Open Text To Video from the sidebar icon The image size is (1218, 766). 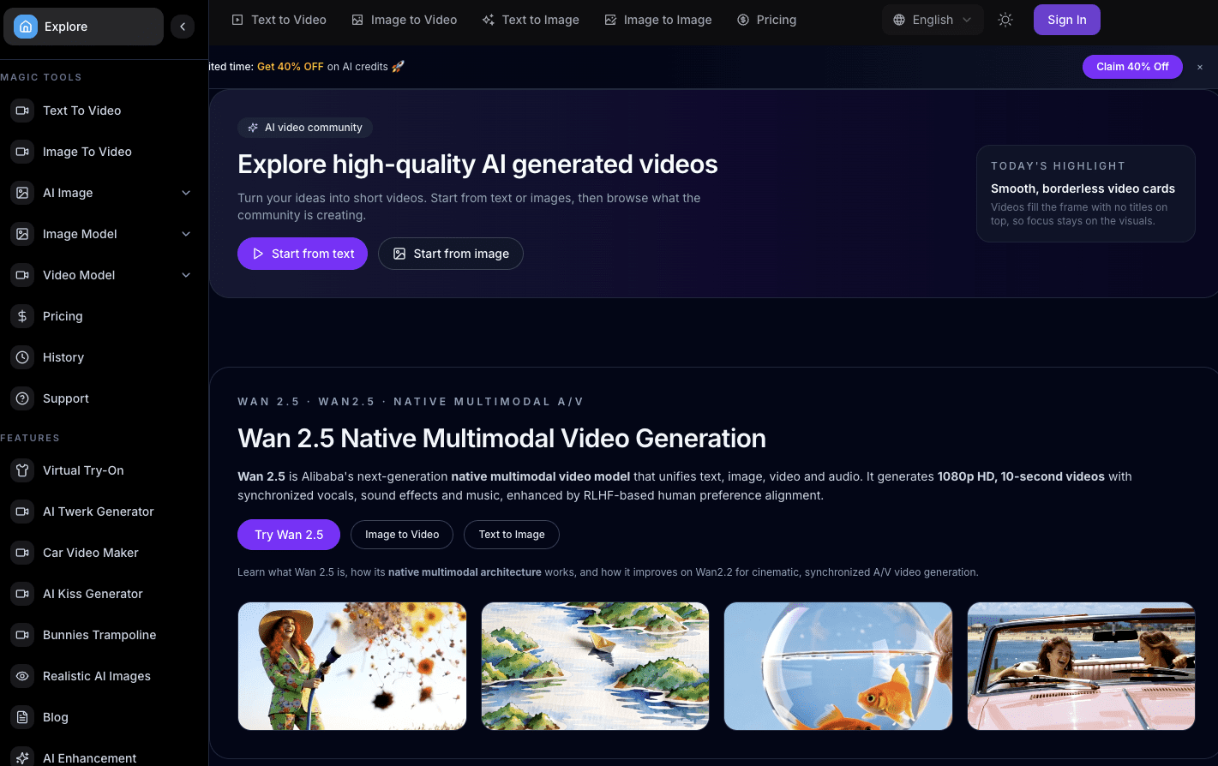tap(21, 111)
